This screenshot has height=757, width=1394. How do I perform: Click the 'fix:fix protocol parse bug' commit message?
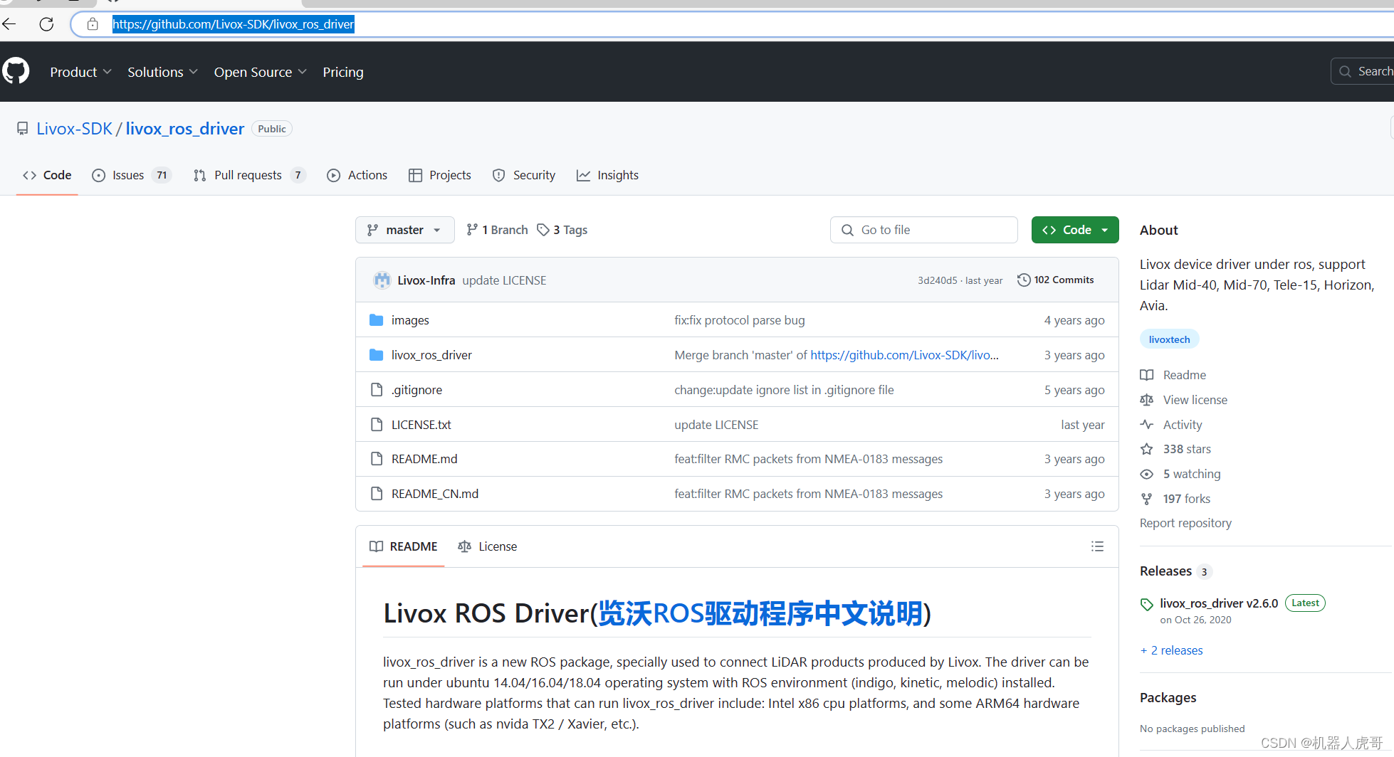click(x=740, y=320)
